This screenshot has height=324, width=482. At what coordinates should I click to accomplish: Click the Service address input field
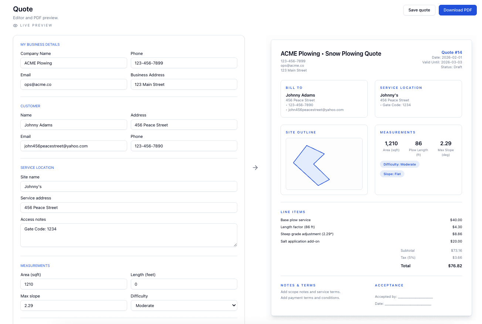[x=129, y=208]
